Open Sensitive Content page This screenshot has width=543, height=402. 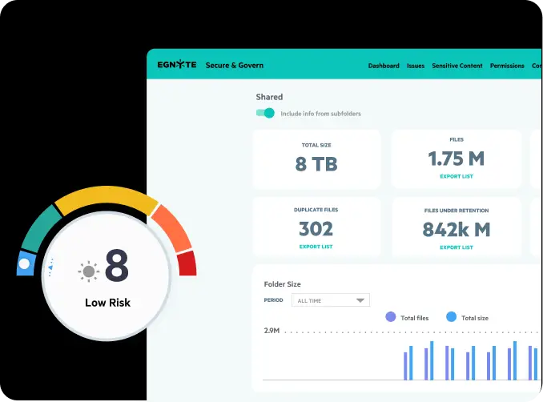[x=457, y=66]
